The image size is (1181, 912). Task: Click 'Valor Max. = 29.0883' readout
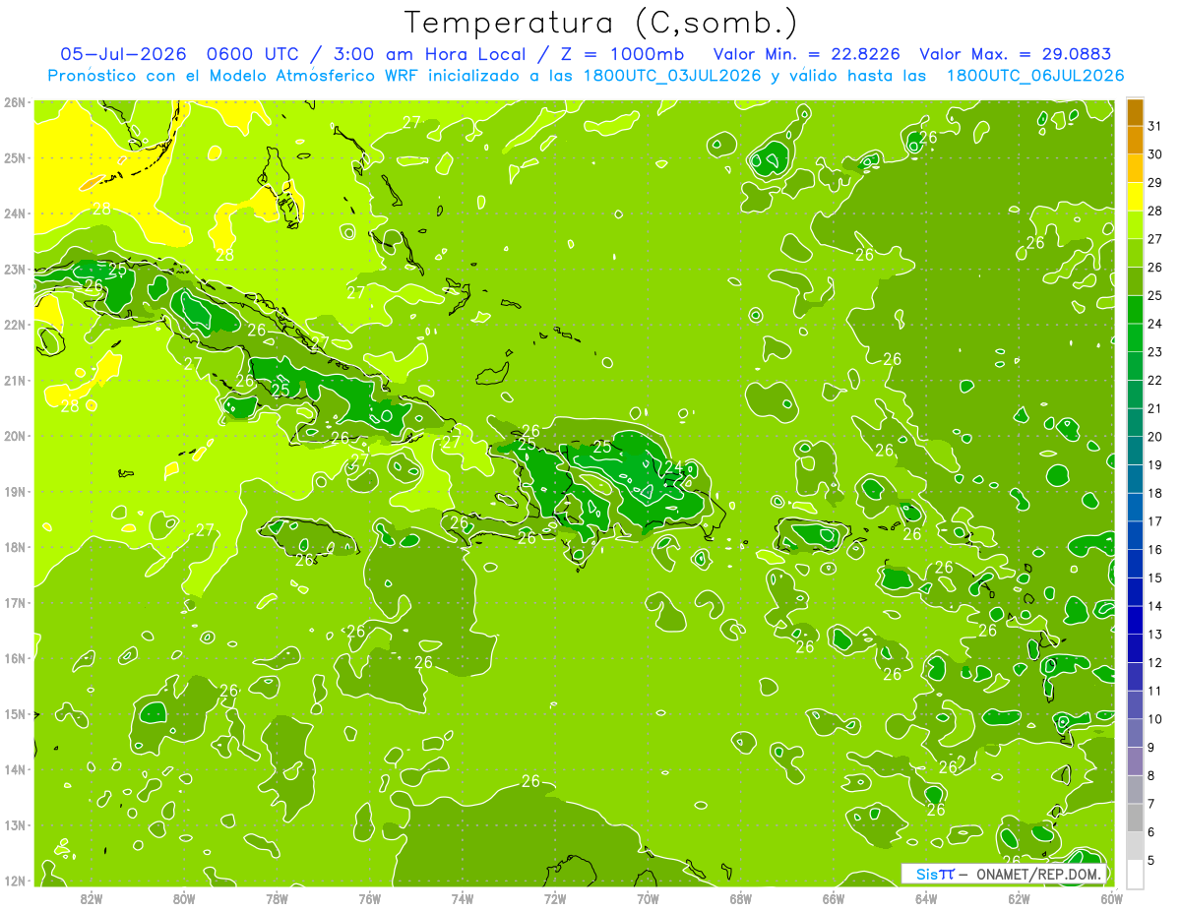point(1016,54)
